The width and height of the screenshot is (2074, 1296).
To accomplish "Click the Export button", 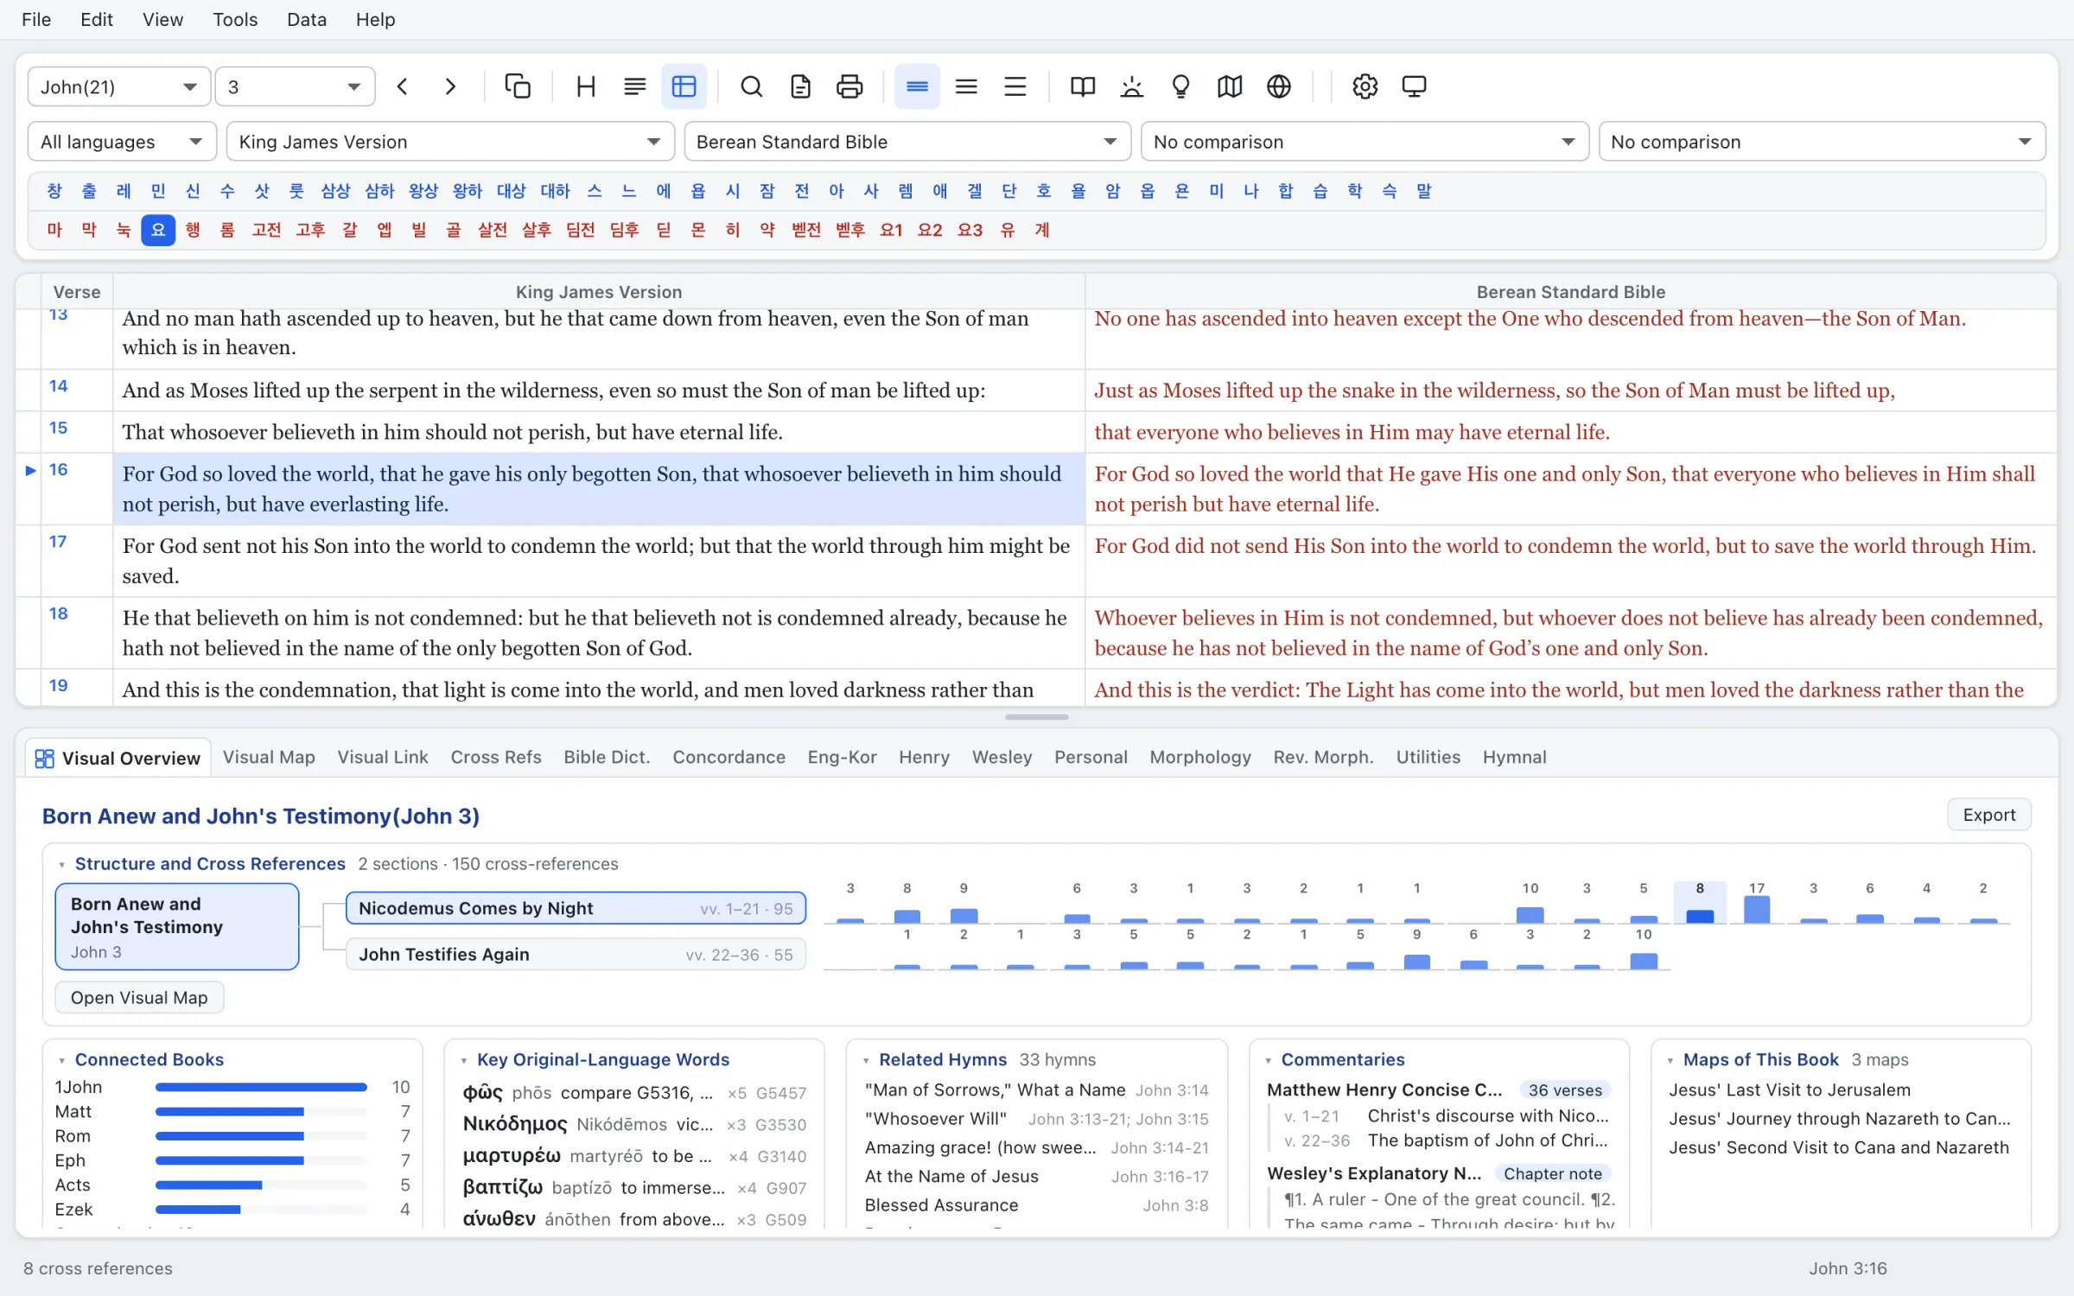I will 1988,815.
